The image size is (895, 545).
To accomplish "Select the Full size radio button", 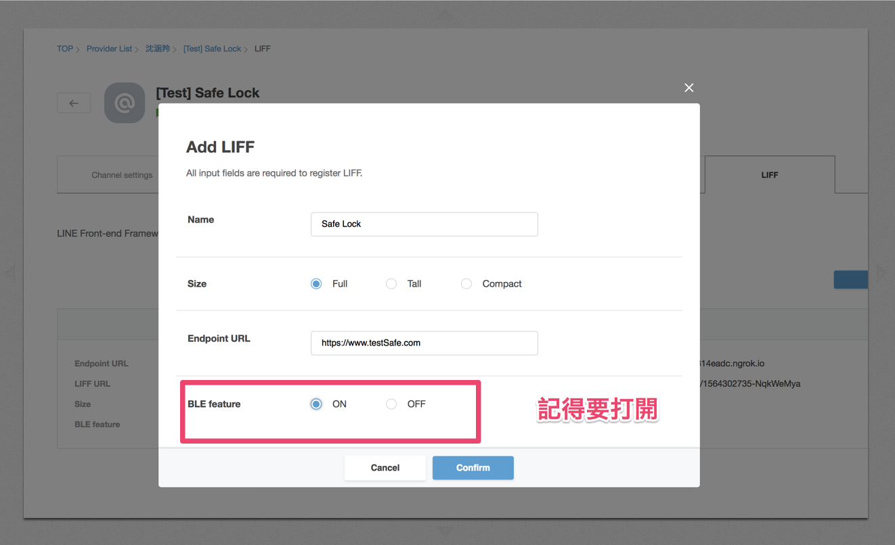I will (x=316, y=284).
